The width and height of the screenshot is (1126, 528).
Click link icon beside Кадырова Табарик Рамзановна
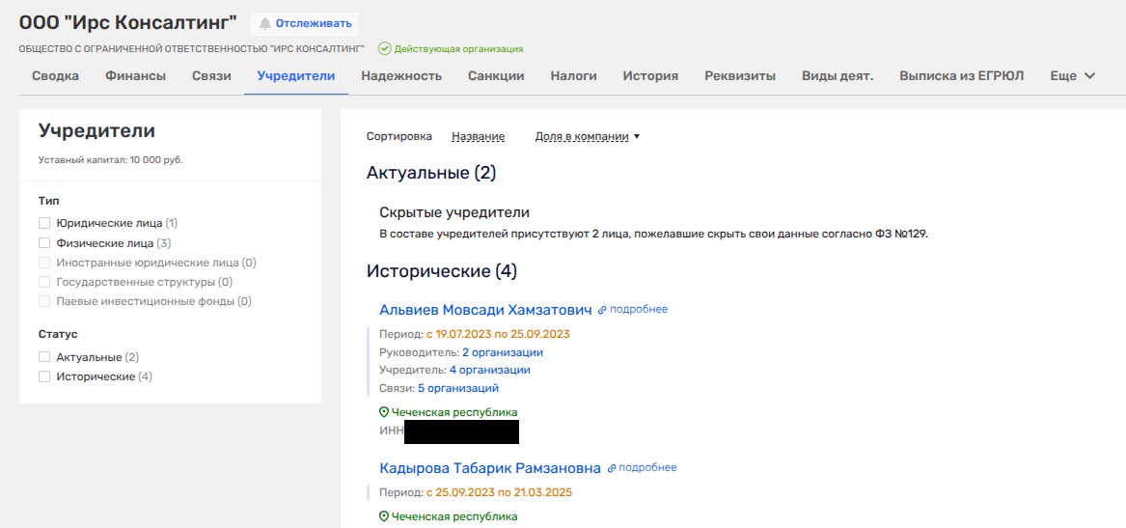click(611, 468)
